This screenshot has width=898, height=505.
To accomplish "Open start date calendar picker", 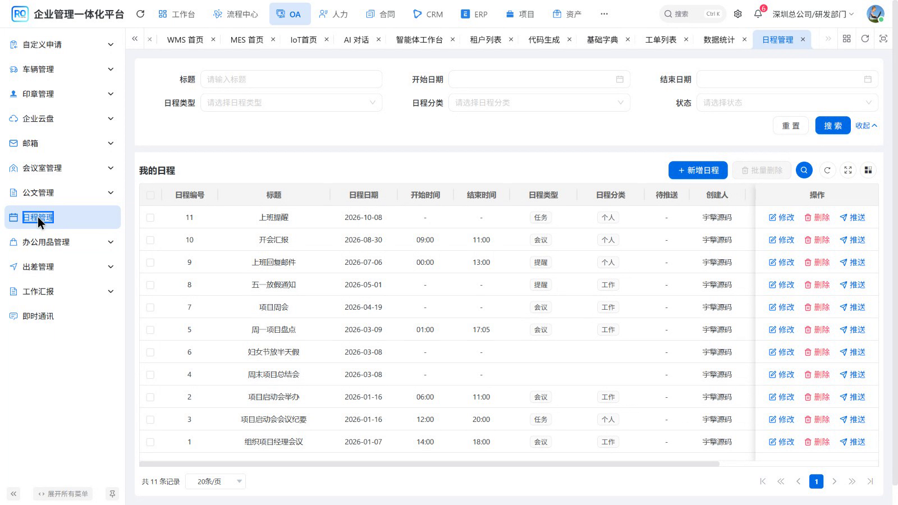I will 620,79.
